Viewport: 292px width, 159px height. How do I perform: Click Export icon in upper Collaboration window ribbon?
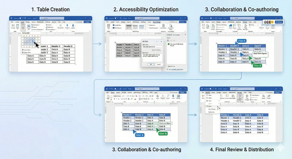pos(273,25)
